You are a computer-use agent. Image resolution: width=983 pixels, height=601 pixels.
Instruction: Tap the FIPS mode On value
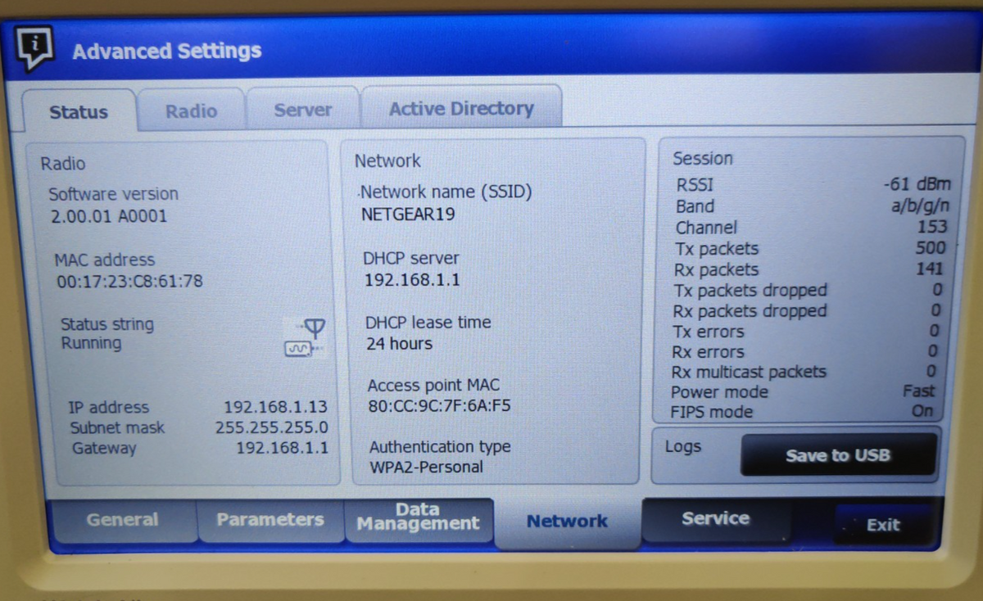[x=922, y=411]
